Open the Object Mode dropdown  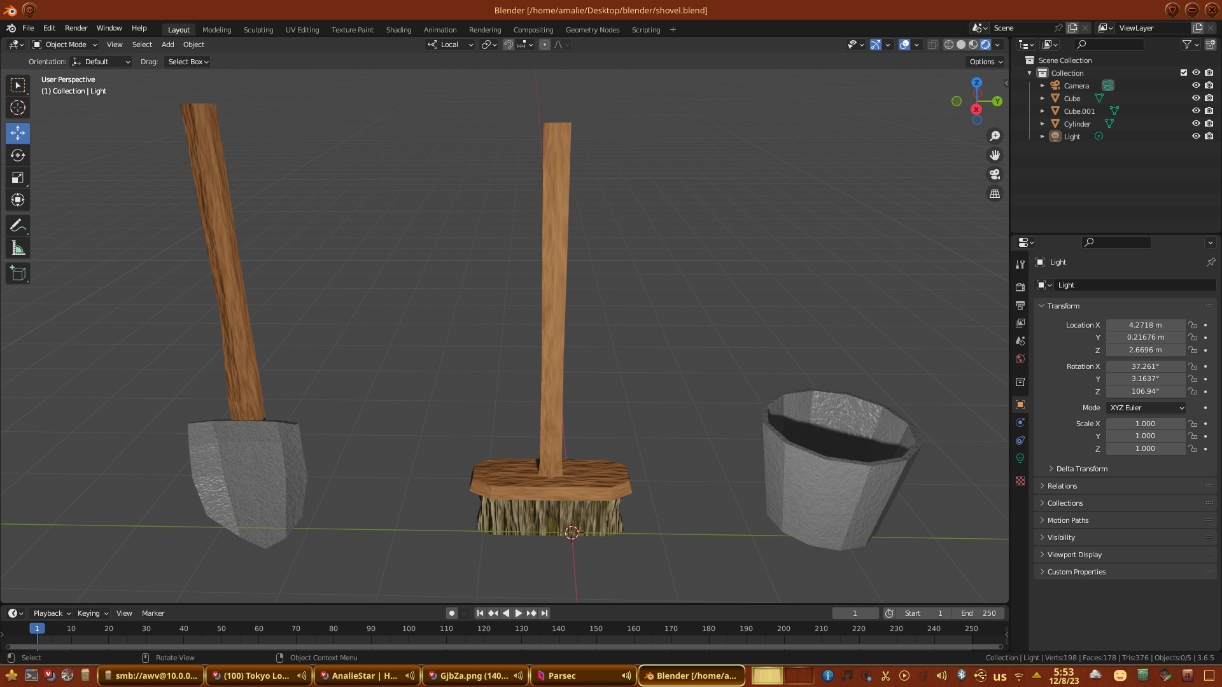[65, 45]
